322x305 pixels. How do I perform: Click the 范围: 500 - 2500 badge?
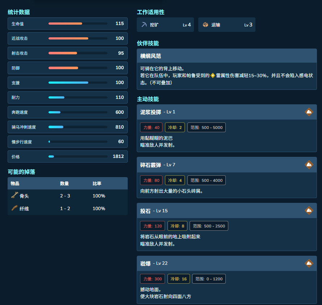point(209,226)
